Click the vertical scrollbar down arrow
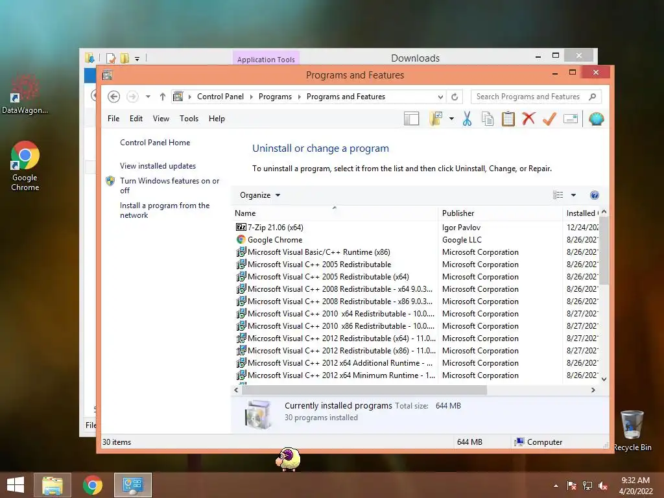The height and width of the screenshot is (498, 664). click(x=604, y=379)
